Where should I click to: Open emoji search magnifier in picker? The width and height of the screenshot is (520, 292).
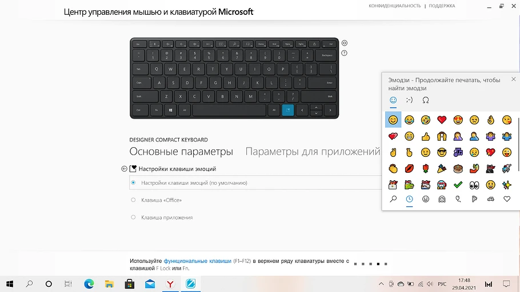pyautogui.click(x=393, y=198)
